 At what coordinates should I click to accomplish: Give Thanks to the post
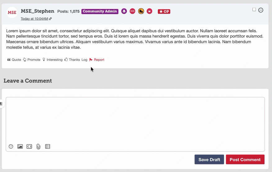(x=72, y=60)
